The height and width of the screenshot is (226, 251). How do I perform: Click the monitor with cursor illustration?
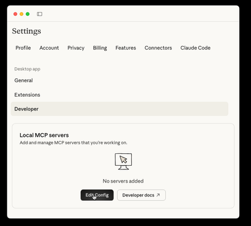pos(124,161)
